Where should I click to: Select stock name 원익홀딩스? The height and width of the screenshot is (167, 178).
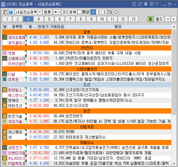click(x=17, y=43)
